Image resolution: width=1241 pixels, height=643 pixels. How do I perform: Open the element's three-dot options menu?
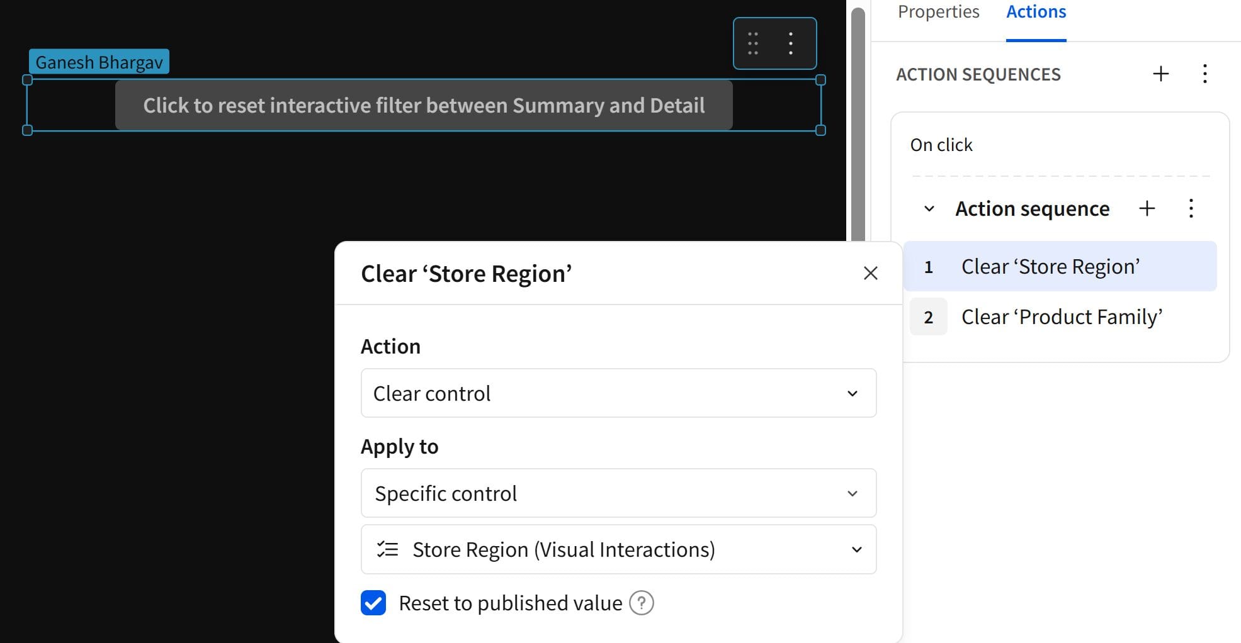pos(791,43)
